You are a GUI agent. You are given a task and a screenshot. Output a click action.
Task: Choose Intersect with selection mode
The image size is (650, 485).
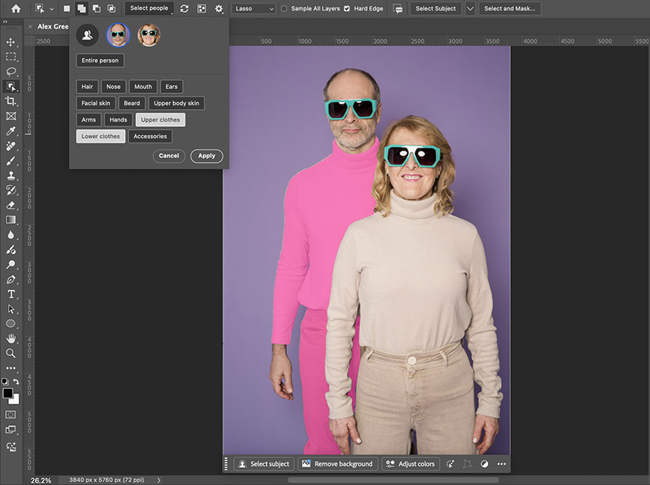111,8
